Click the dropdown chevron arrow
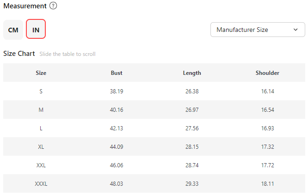The height and width of the screenshot is (195, 308). tap(296, 30)
